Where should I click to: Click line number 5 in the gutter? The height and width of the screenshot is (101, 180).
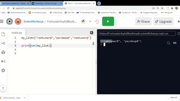pyautogui.click(x=15, y=54)
